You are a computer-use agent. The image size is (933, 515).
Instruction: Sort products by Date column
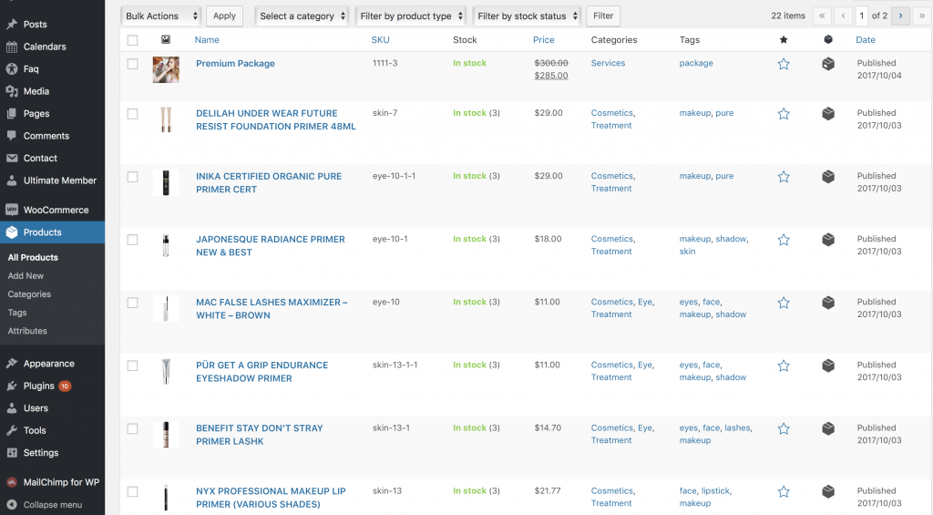tap(866, 40)
